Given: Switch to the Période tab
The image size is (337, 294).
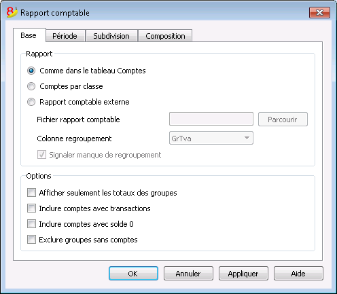Looking at the screenshot, I should [x=65, y=36].
